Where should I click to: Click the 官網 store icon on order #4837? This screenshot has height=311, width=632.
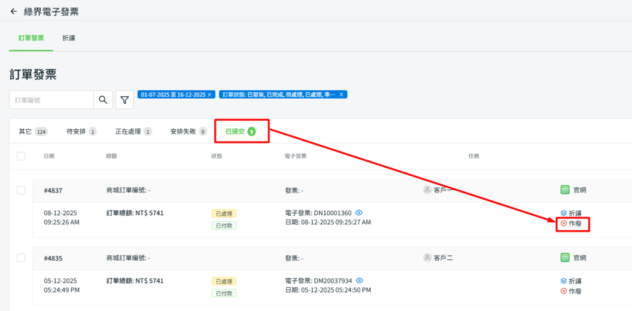[564, 190]
